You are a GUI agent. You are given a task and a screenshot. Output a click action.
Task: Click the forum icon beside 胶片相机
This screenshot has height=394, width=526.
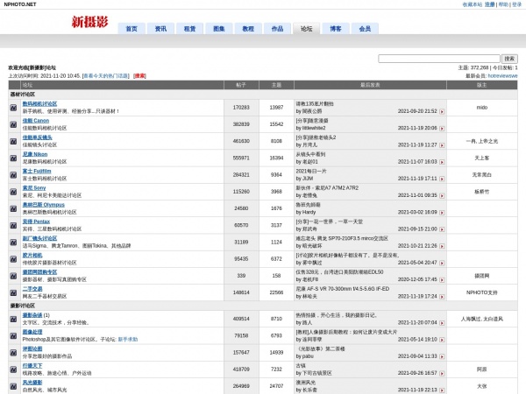click(13, 258)
